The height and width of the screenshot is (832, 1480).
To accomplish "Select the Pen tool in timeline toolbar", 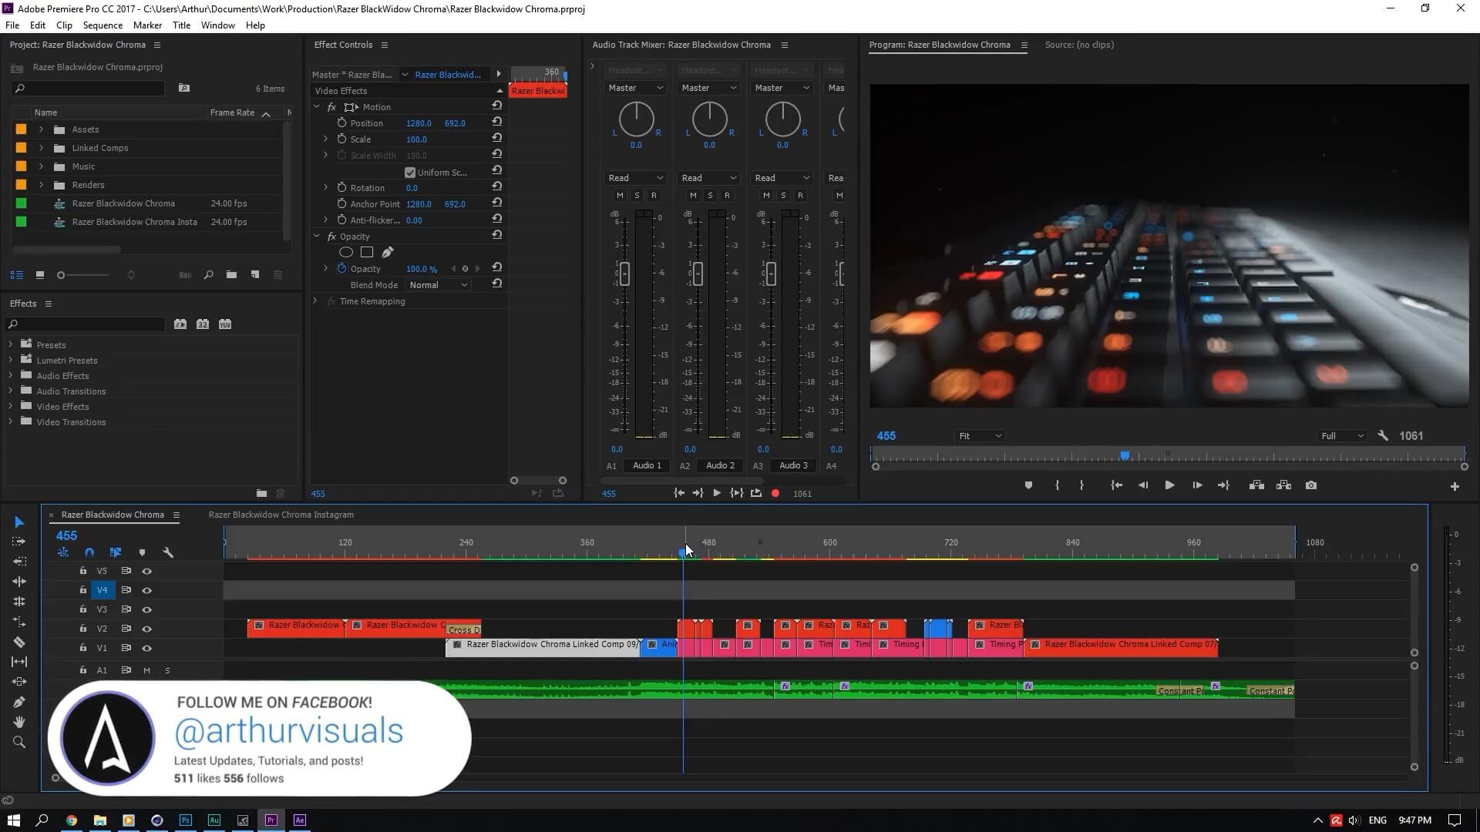I will (19, 702).
